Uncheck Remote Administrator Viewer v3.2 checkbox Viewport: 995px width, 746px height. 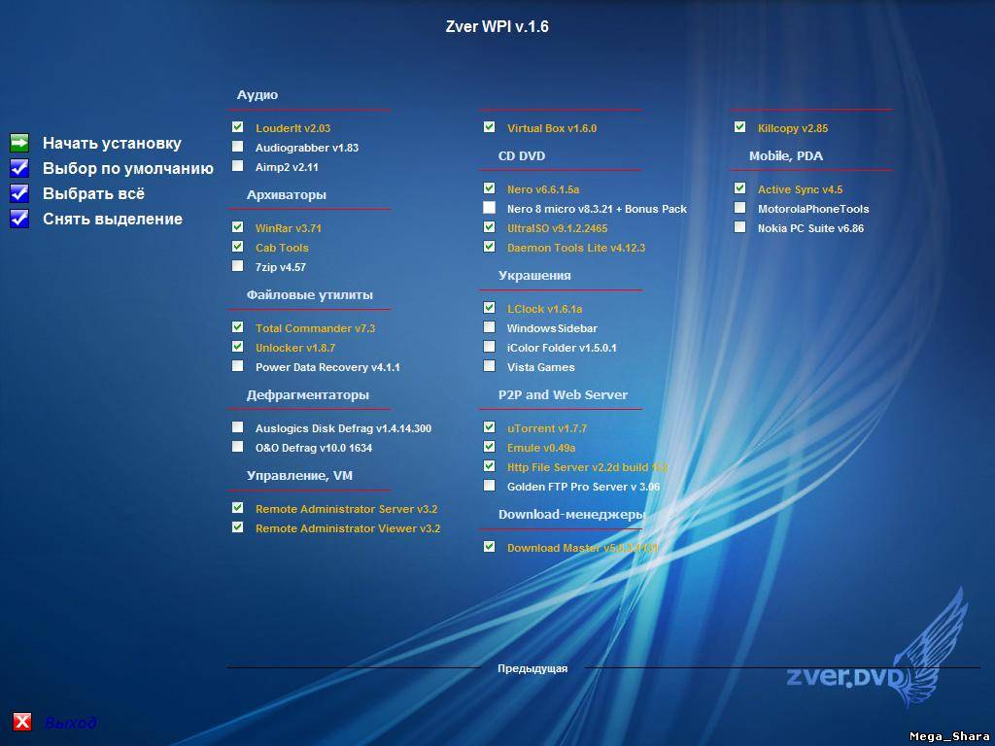[x=237, y=527]
